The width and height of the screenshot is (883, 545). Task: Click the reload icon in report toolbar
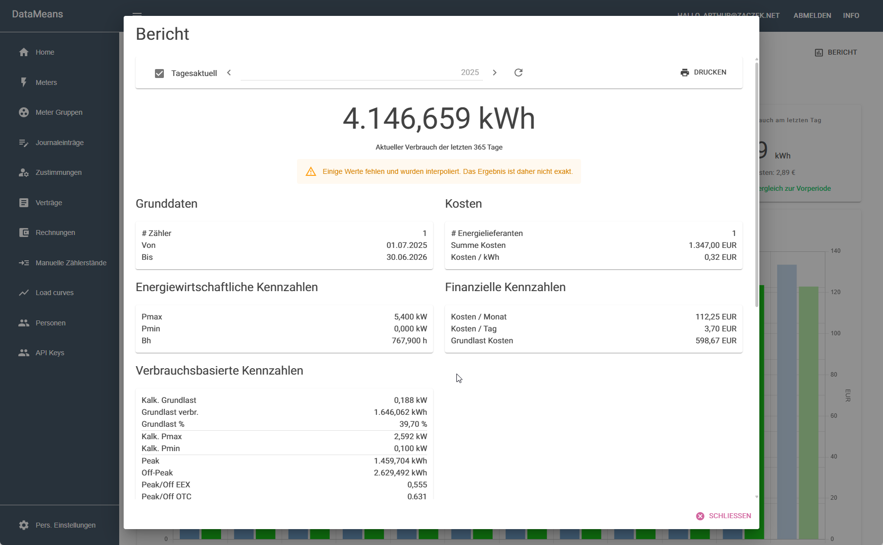(518, 73)
